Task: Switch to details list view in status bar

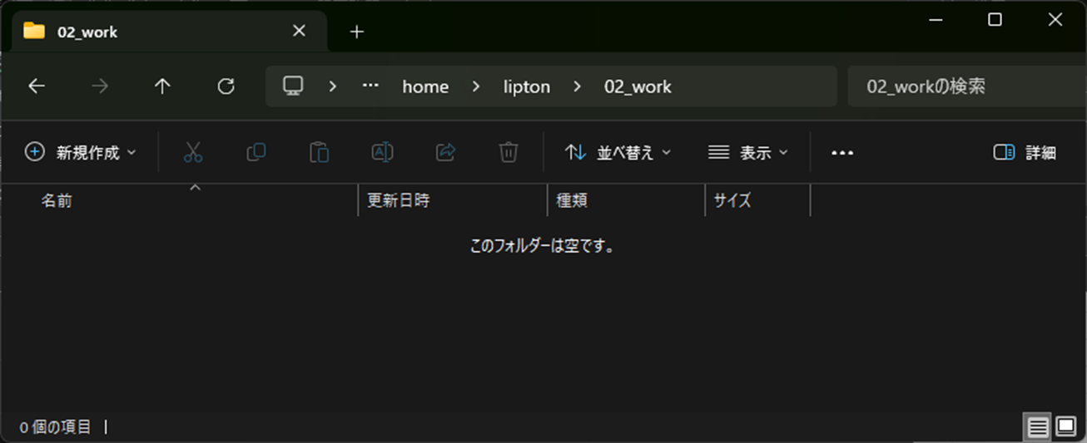Action: [x=1038, y=427]
